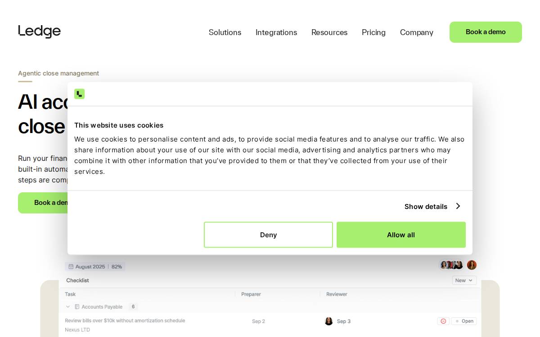Click the green Ledge icon in cookie dialog
Viewport: 540px width, 337px height.
click(x=79, y=94)
